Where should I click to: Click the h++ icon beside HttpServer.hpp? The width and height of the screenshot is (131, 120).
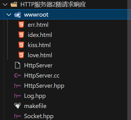(18, 86)
